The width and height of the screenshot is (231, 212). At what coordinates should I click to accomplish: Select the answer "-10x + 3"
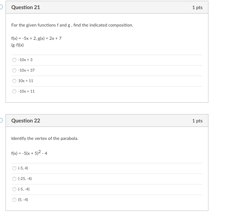[x=14, y=60]
